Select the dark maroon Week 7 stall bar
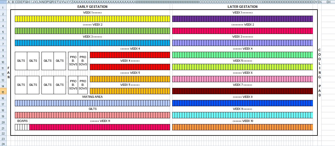 tap(242, 91)
